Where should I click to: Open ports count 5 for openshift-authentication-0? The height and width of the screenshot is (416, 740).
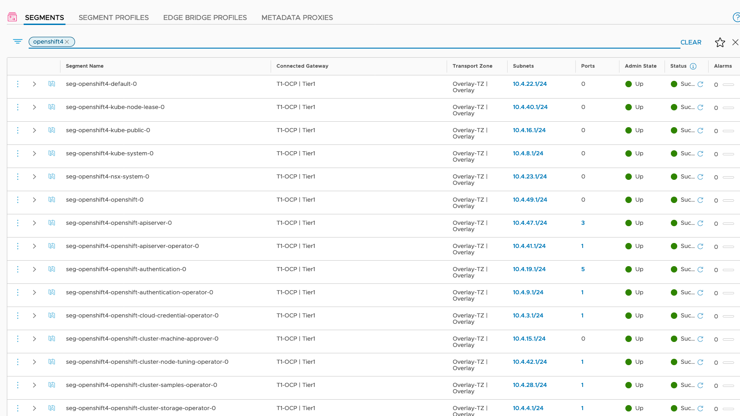point(583,269)
